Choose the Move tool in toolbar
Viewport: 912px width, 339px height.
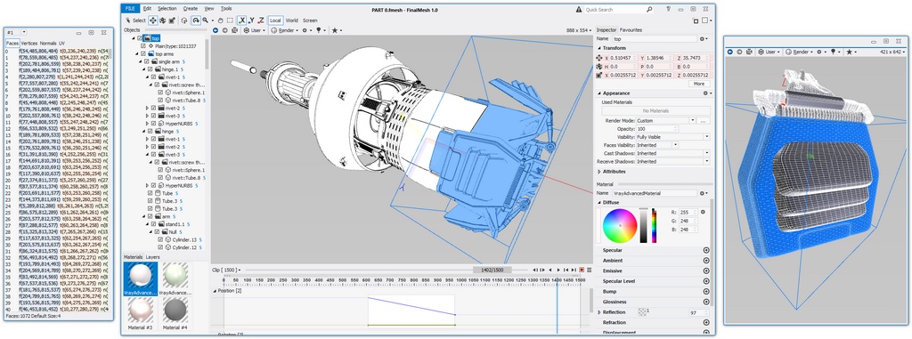click(x=153, y=20)
